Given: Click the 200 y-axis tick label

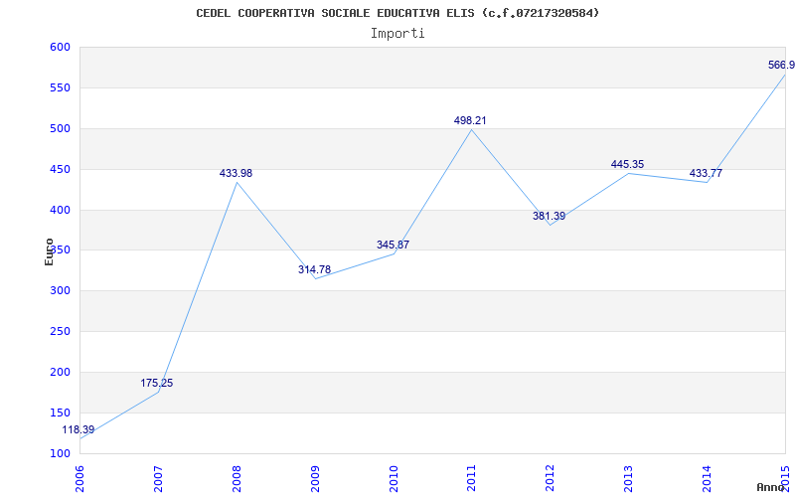Looking at the screenshot, I should tap(60, 372).
